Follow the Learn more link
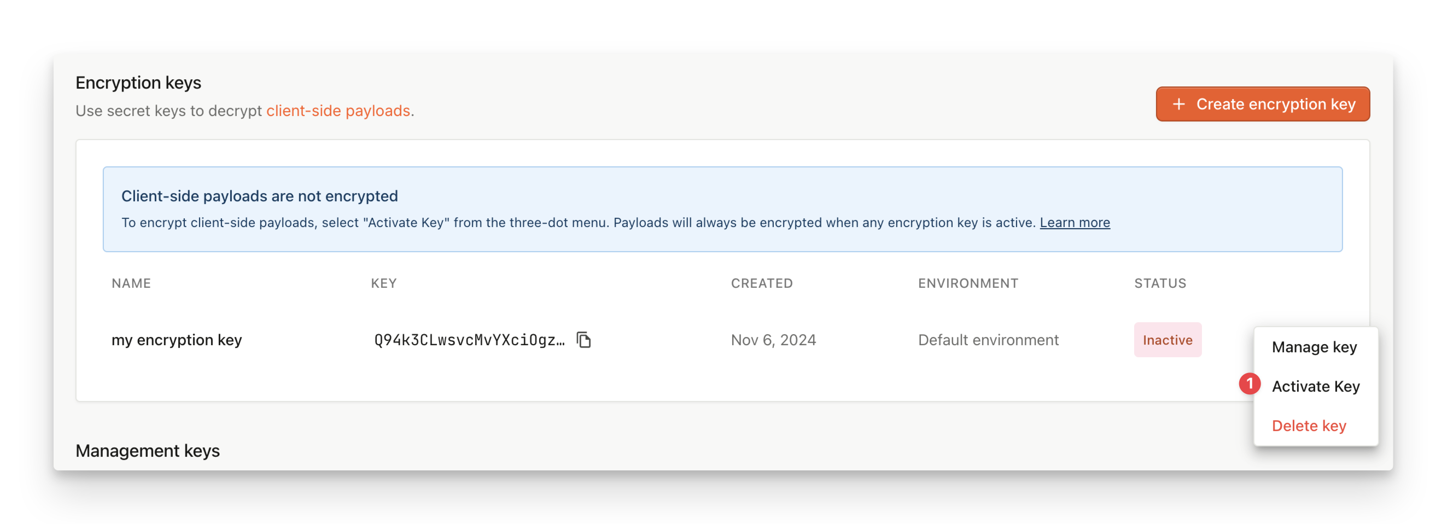Image resolution: width=1447 pixels, height=524 pixels. click(x=1075, y=223)
